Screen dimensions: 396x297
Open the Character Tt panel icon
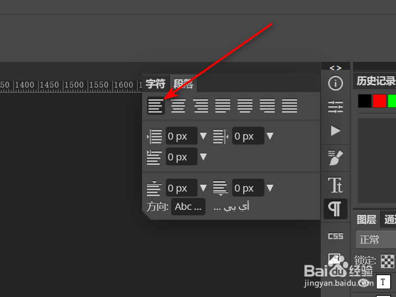(x=336, y=185)
